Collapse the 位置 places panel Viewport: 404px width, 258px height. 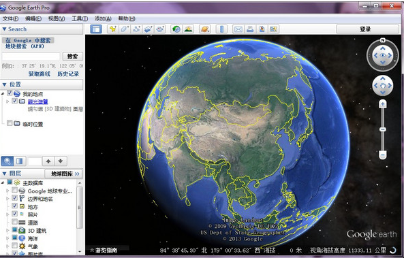(4, 84)
